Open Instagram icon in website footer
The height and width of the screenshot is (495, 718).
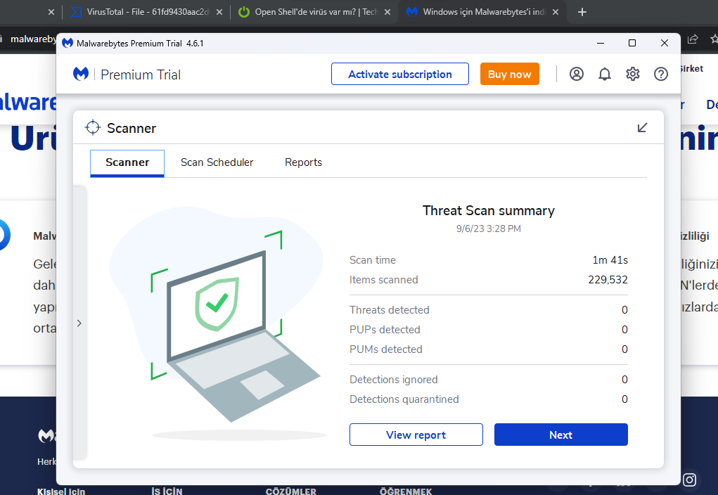(690, 480)
